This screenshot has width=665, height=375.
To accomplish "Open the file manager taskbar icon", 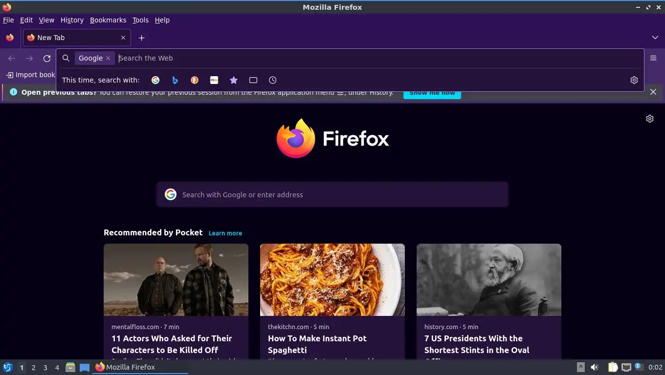I will click(x=70, y=367).
